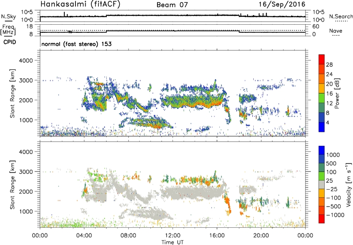This screenshot has width=353, height=245.
Task: Click the -25 tick on the Velocity colorbar
Action: 331,189
